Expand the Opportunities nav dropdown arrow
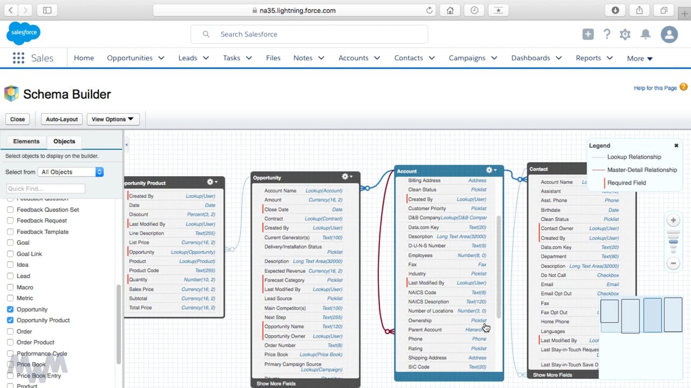The width and height of the screenshot is (691, 388). 161,58
